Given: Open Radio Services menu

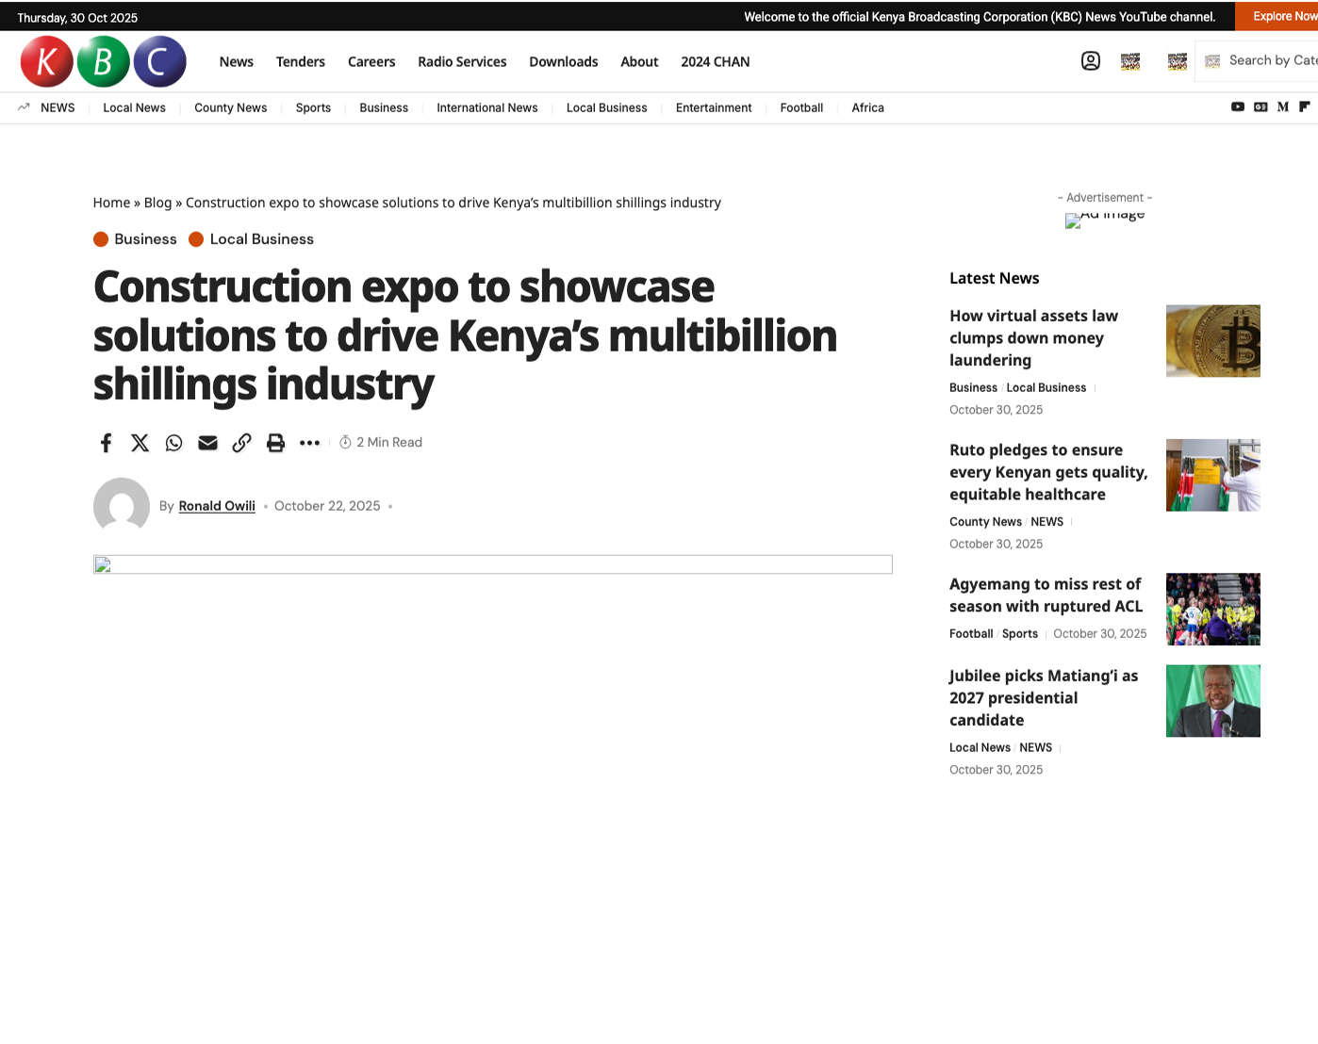Looking at the screenshot, I should [x=462, y=62].
